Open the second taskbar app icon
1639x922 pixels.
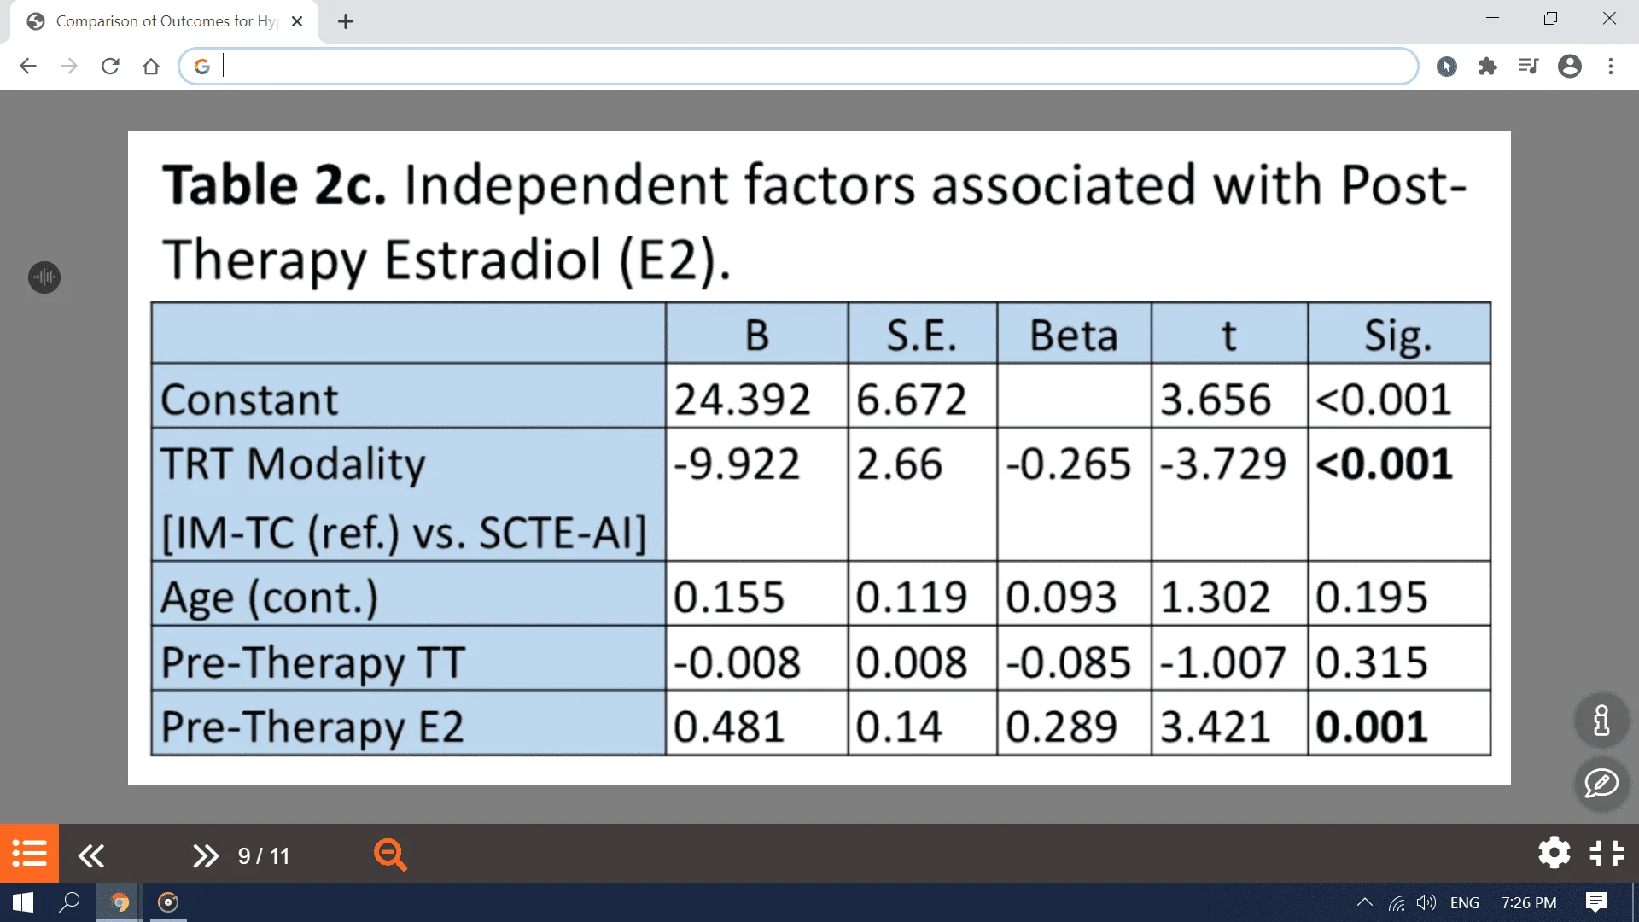(168, 902)
